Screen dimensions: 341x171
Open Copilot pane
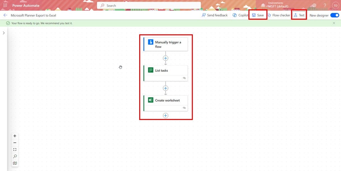click(x=240, y=15)
